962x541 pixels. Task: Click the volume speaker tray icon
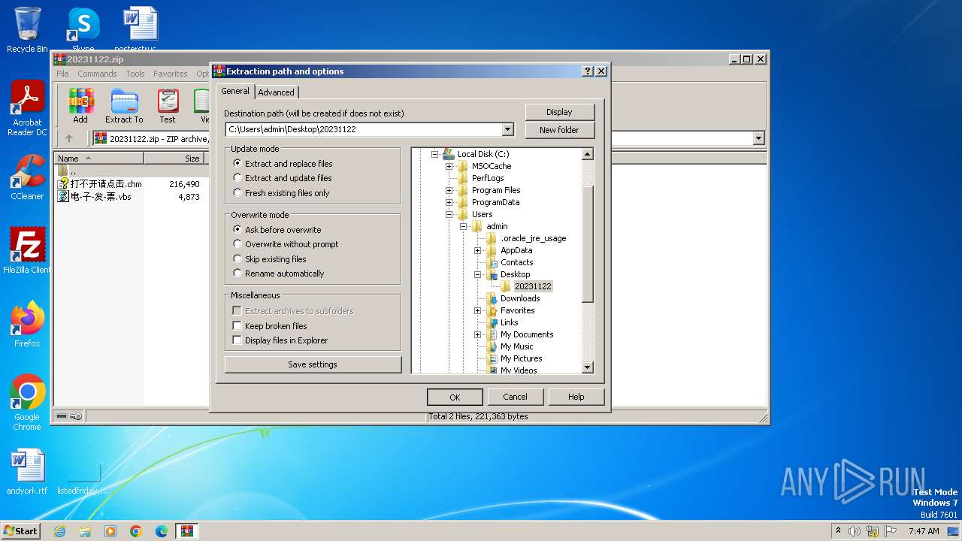pyautogui.click(x=855, y=531)
